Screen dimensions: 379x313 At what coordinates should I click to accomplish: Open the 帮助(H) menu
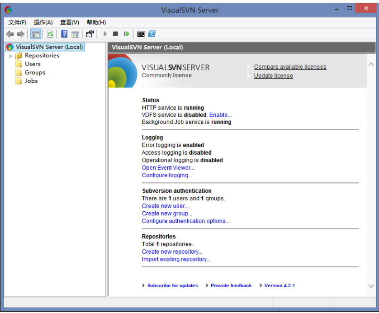click(96, 23)
